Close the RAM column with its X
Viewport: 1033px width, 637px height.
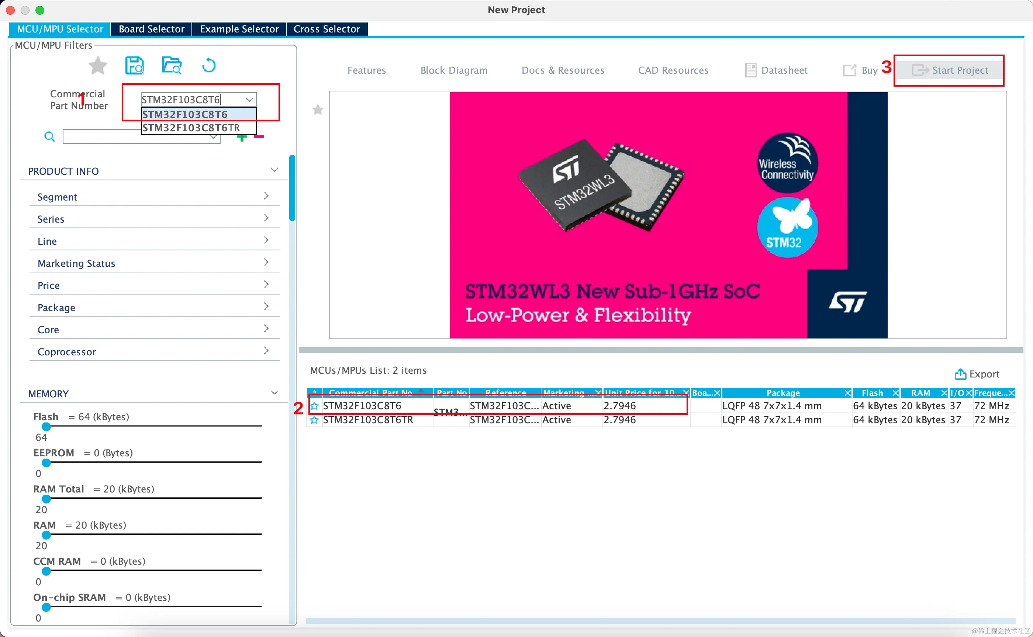[944, 393]
